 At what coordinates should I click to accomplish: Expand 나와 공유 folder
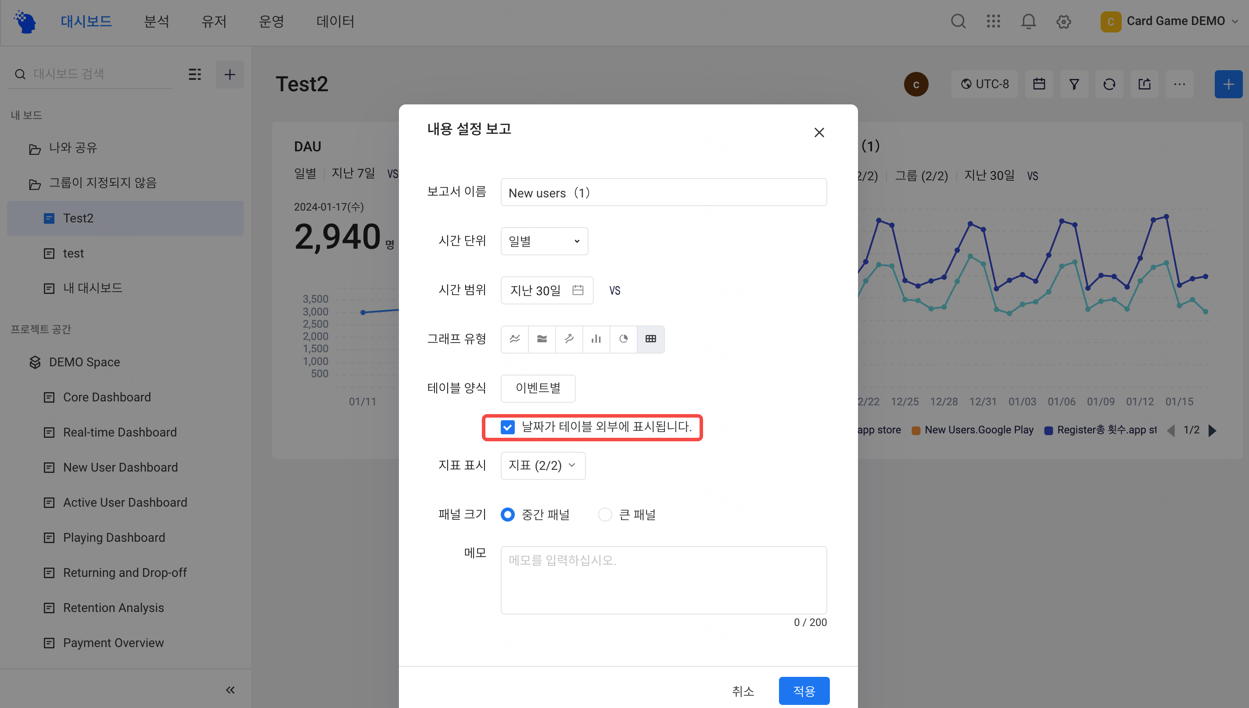(x=63, y=148)
